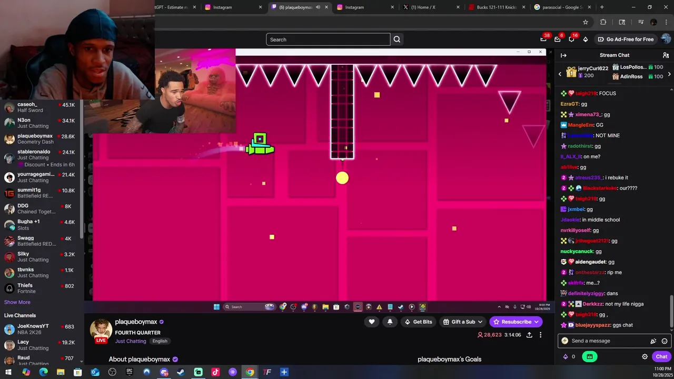The width and height of the screenshot is (674, 379).
Task: Open the chat community users icon
Action: click(666, 55)
